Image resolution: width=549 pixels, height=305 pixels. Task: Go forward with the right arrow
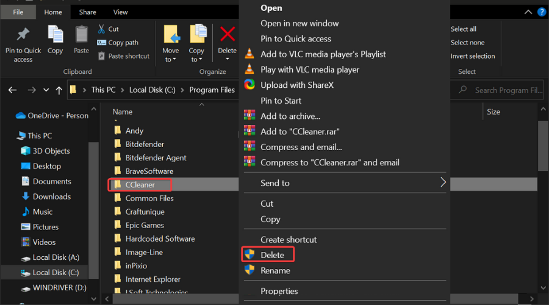tap(32, 90)
